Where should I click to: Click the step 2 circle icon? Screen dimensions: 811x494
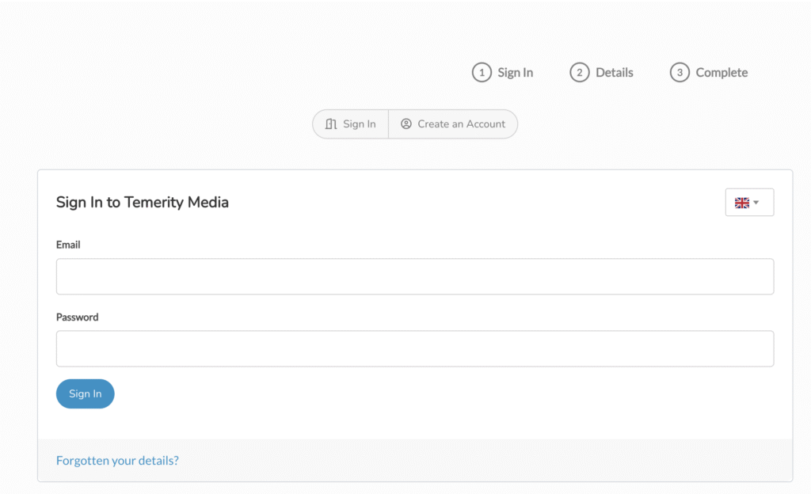pos(579,72)
